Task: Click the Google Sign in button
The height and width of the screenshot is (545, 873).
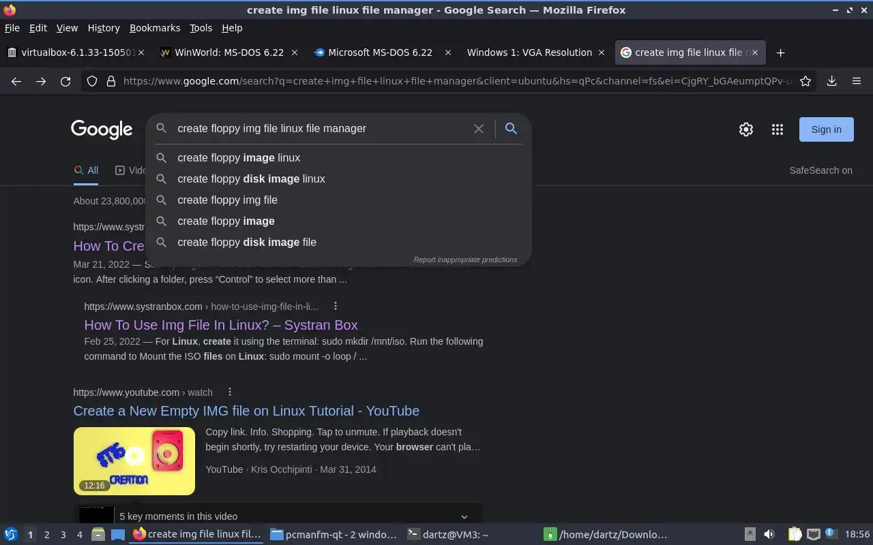Action: click(826, 129)
